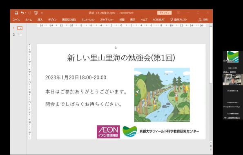Click the 操作アシスト lightbulb search box
Viewport: 243px width, 155px height.
178,20
